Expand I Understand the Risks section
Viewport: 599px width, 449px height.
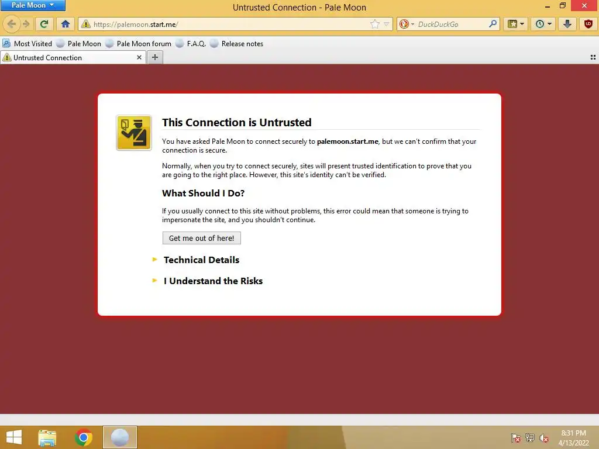coord(213,281)
